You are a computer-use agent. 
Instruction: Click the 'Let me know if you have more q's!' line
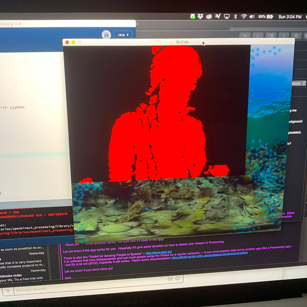pyautogui.click(x=89, y=270)
